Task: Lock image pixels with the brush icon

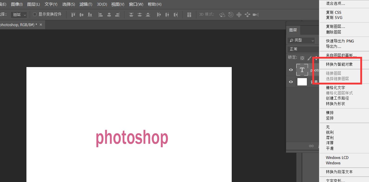Action: [309, 58]
